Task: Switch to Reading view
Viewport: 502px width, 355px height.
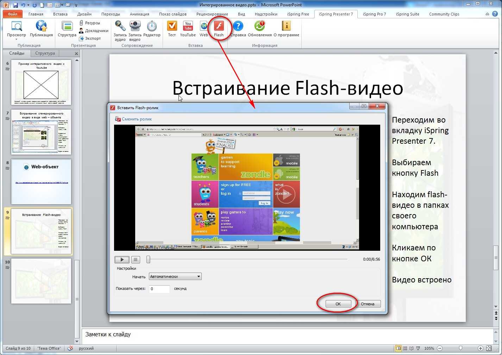Action: tap(412, 348)
